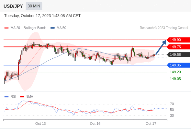Click the 'MA 20 + Bollinger Bands' legend label

tap(28, 28)
